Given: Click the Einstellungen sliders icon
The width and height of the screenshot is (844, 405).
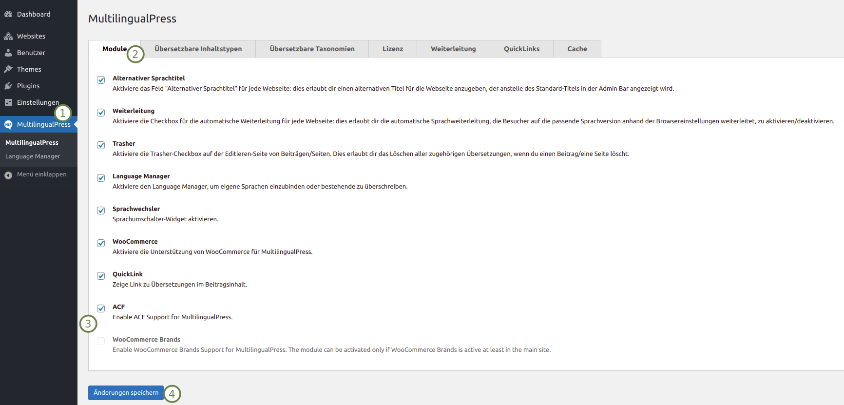Looking at the screenshot, I should coord(8,102).
